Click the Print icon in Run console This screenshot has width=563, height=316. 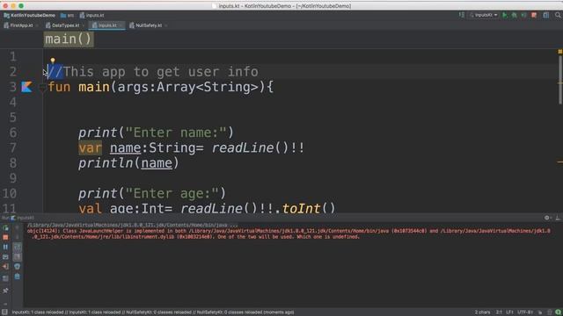(18, 267)
